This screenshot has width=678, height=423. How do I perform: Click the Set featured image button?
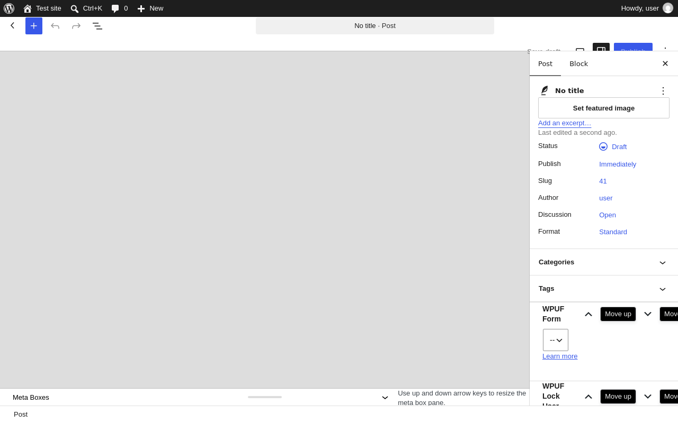pyautogui.click(x=604, y=108)
